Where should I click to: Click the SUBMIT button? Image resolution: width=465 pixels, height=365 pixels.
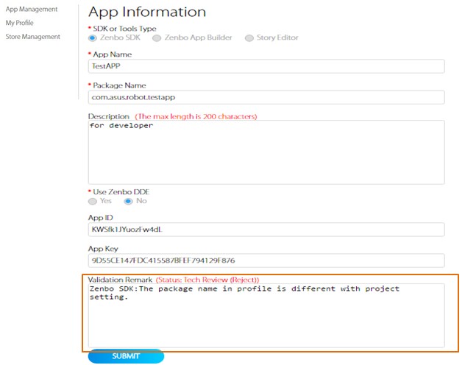[x=126, y=356]
